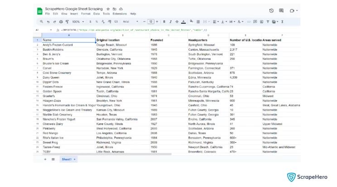This screenshot has height=187, width=337.
Task: Create a filter with funnel icon
Action: coord(268,22)
